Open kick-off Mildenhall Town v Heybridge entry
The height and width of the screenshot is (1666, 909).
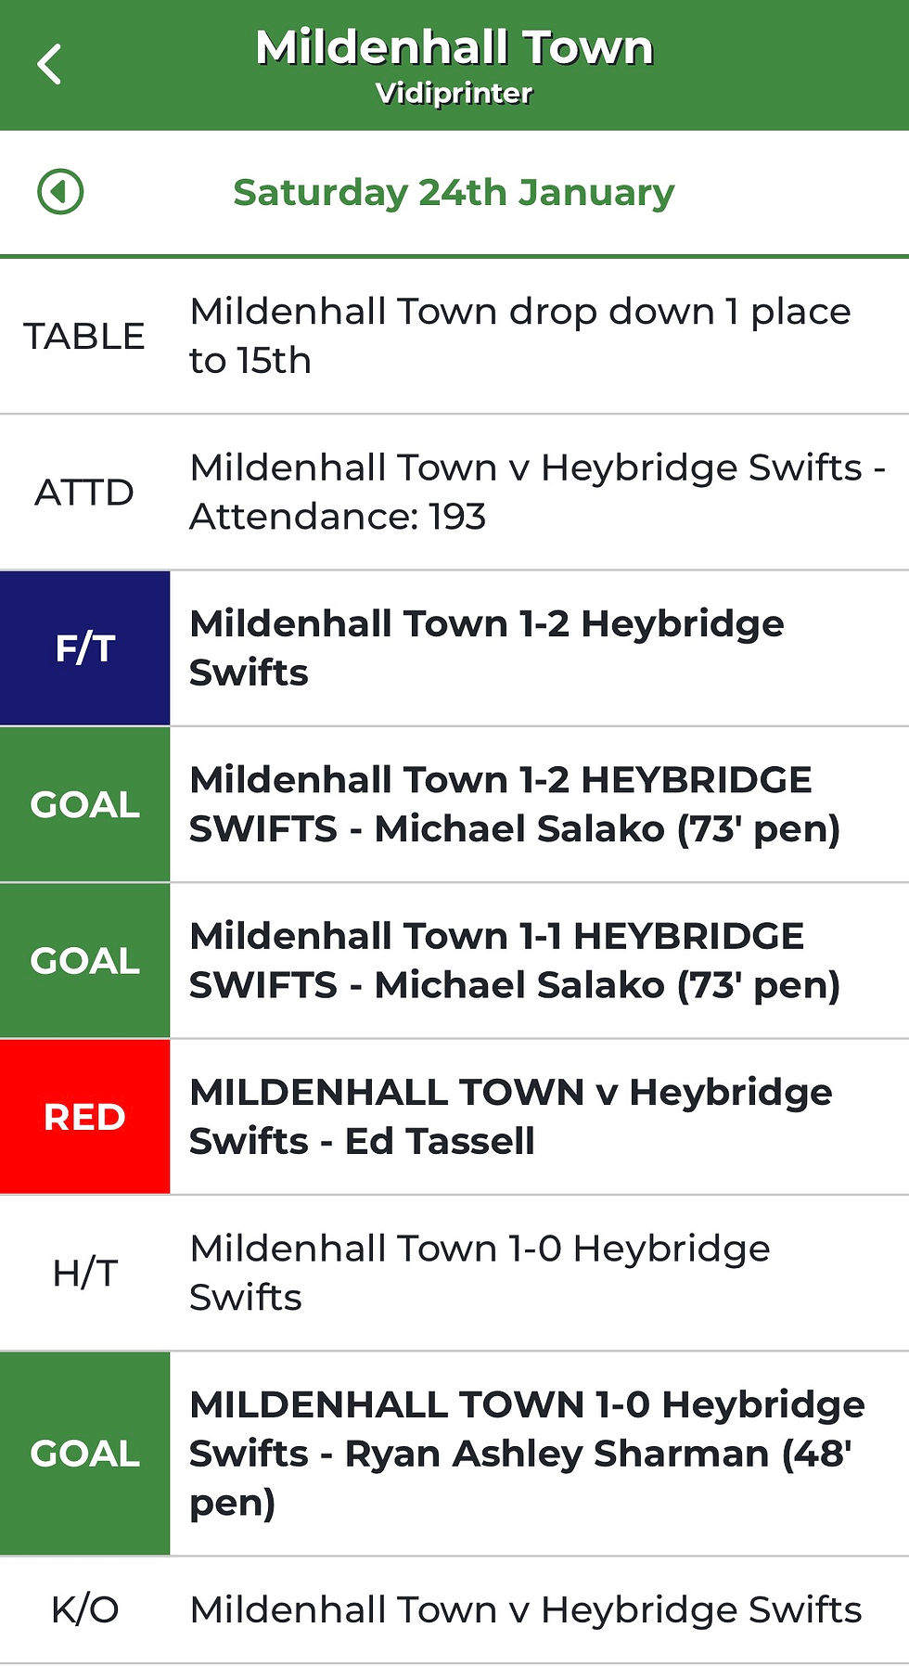(526, 1609)
